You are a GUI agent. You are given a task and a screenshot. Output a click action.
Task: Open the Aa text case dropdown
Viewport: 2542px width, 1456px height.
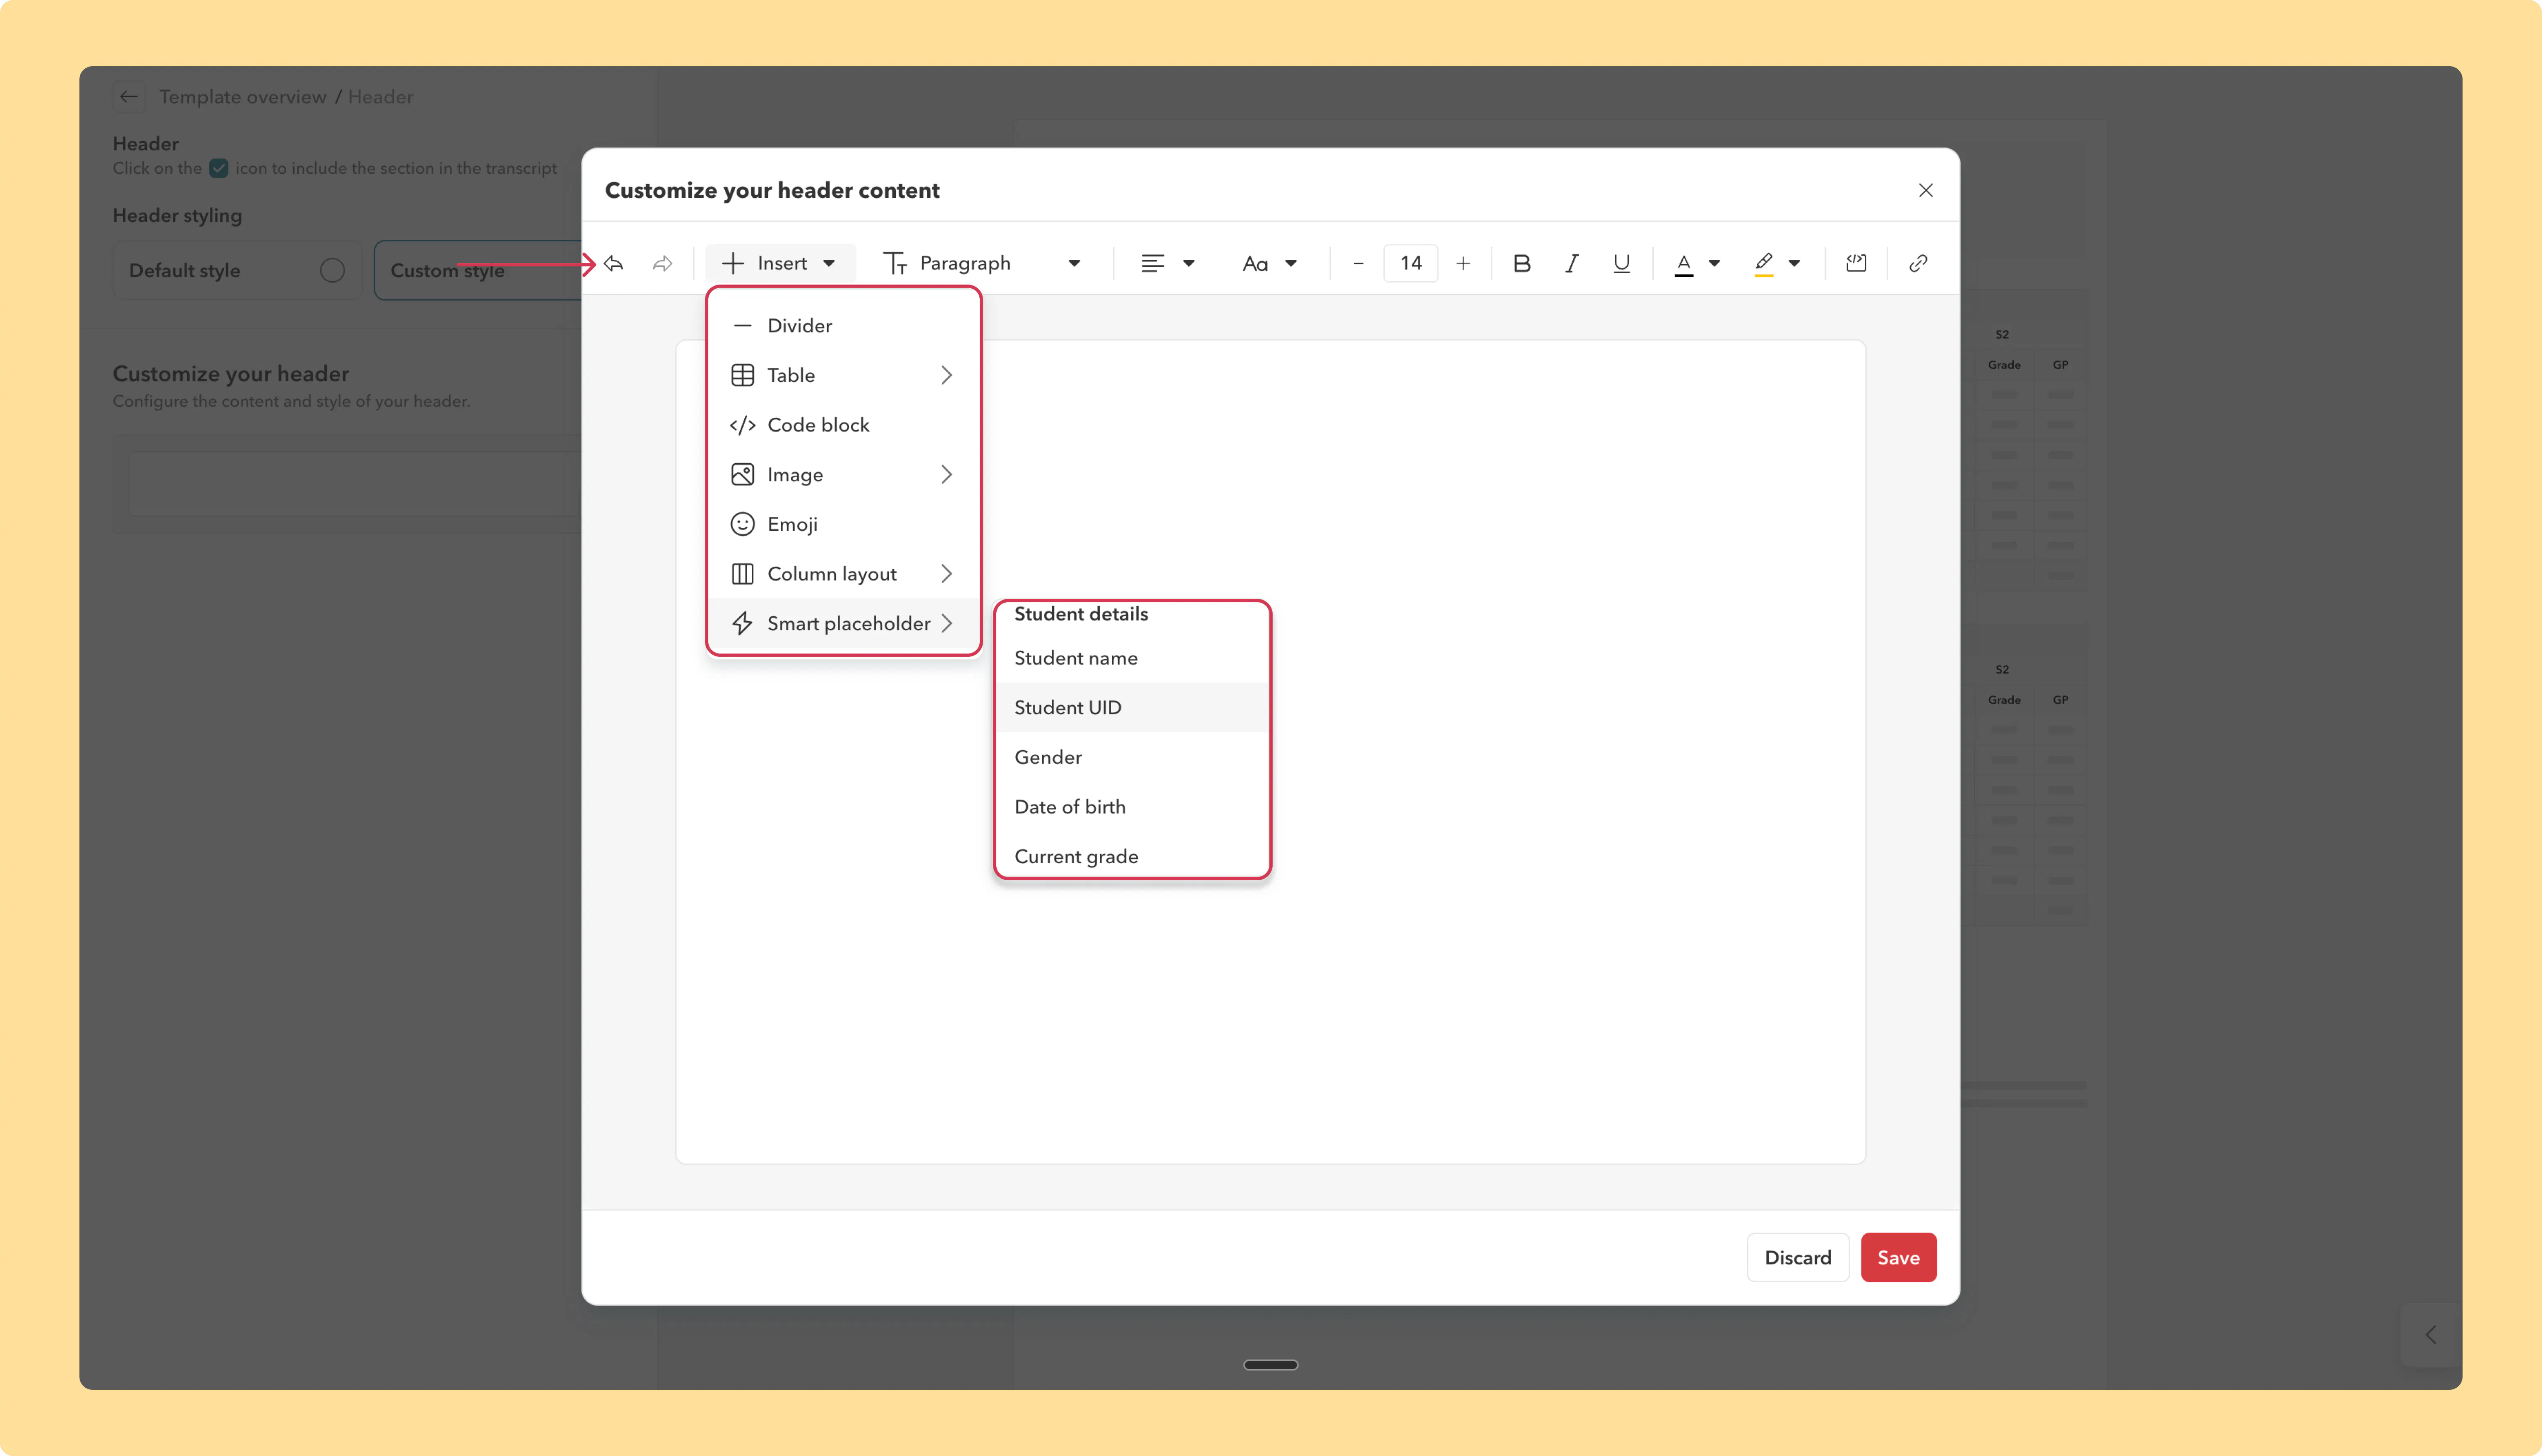pyautogui.click(x=1270, y=263)
